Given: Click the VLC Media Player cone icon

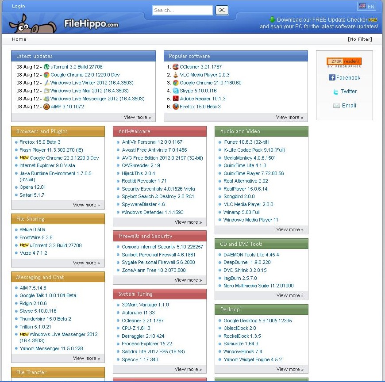Looking at the screenshot, I should pyautogui.click(x=176, y=75).
